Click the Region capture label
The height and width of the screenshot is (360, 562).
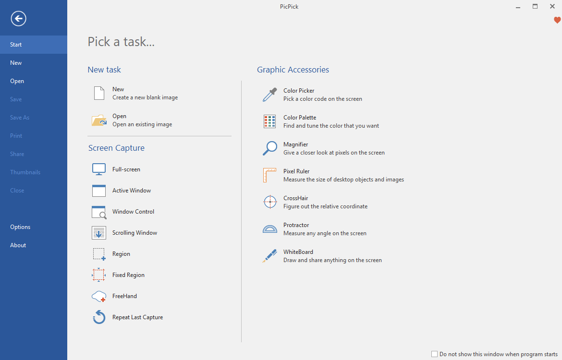[121, 254]
